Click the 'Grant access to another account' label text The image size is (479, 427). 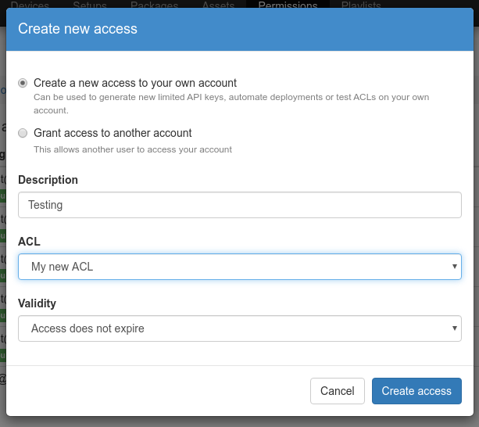(113, 133)
